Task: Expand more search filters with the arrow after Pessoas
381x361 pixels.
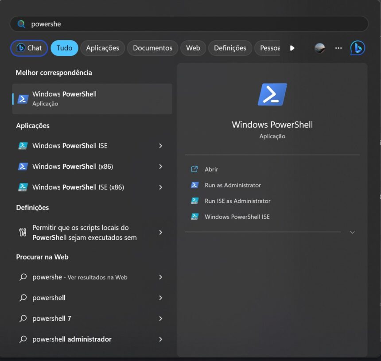Action: click(x=292, y=48)
